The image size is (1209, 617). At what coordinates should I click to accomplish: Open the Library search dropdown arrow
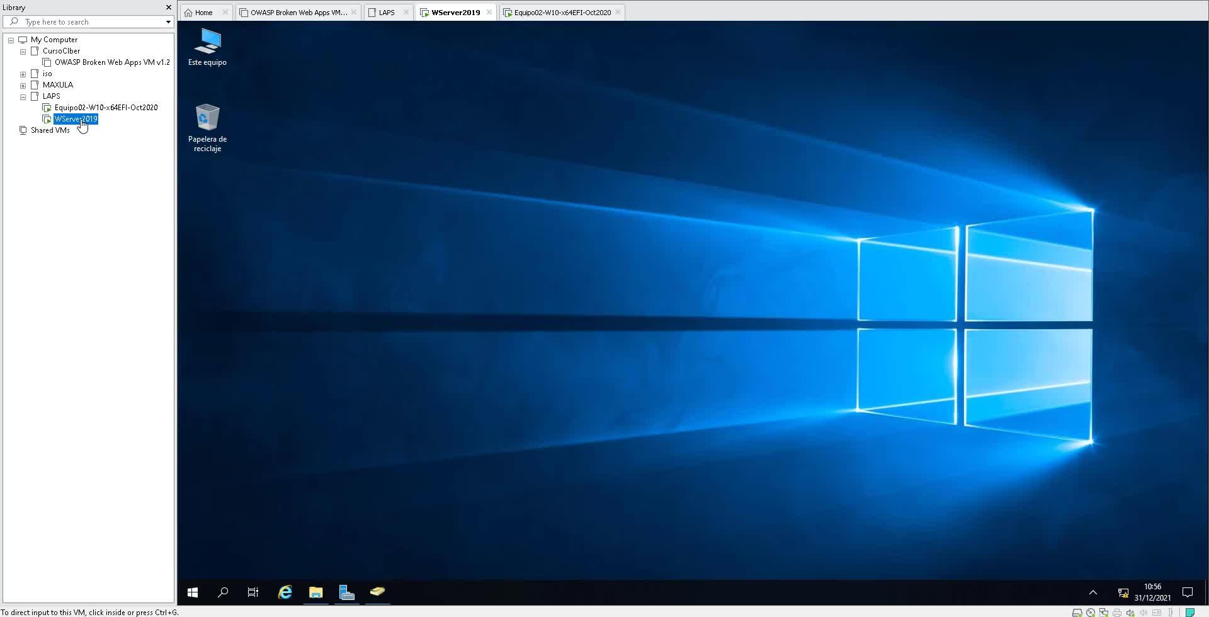(168, 22)
